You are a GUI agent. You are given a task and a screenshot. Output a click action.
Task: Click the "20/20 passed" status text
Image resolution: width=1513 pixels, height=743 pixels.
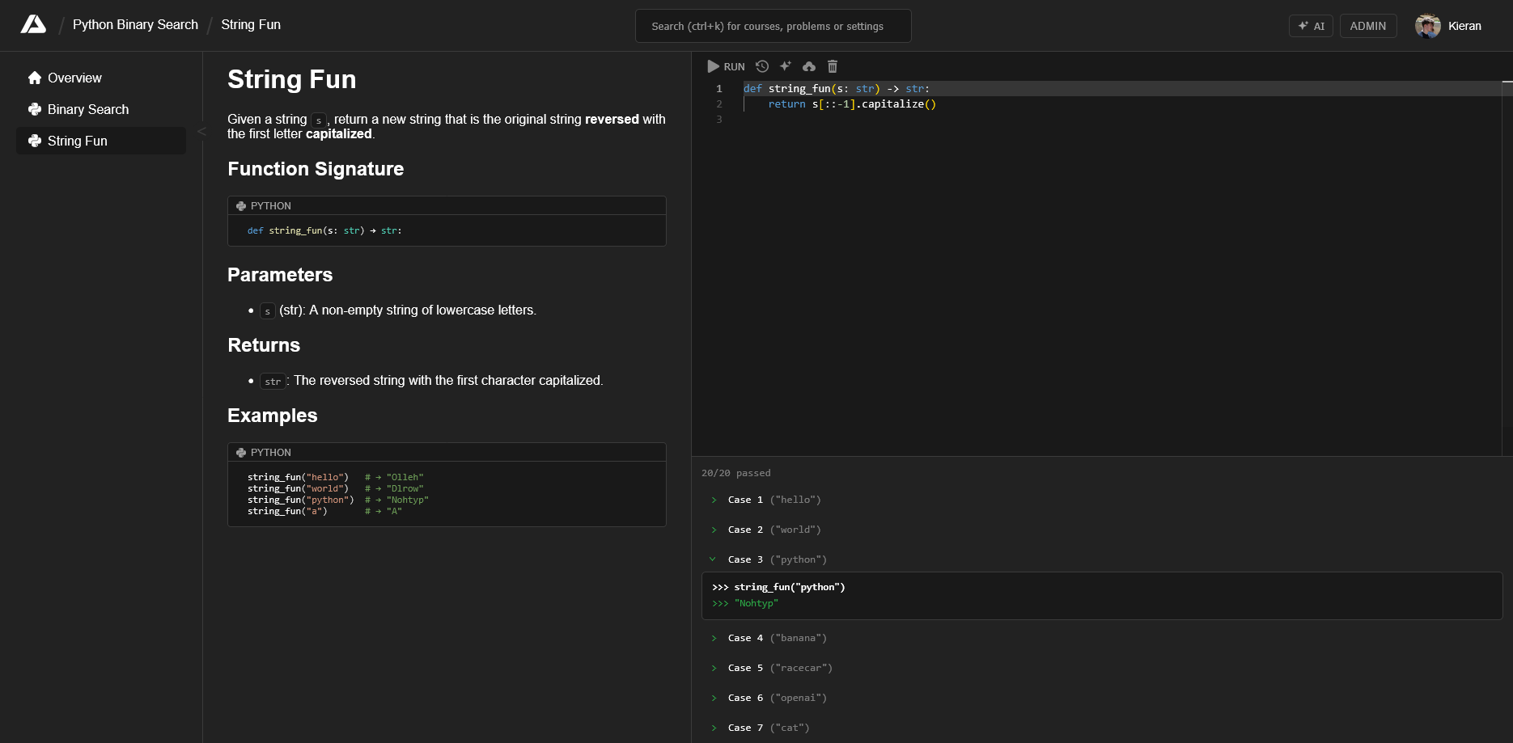(x=736, y=473)
